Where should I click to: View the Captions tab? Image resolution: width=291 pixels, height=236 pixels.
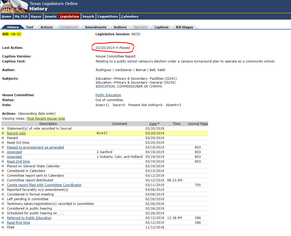pyautogui.click(x=161, y=27)
